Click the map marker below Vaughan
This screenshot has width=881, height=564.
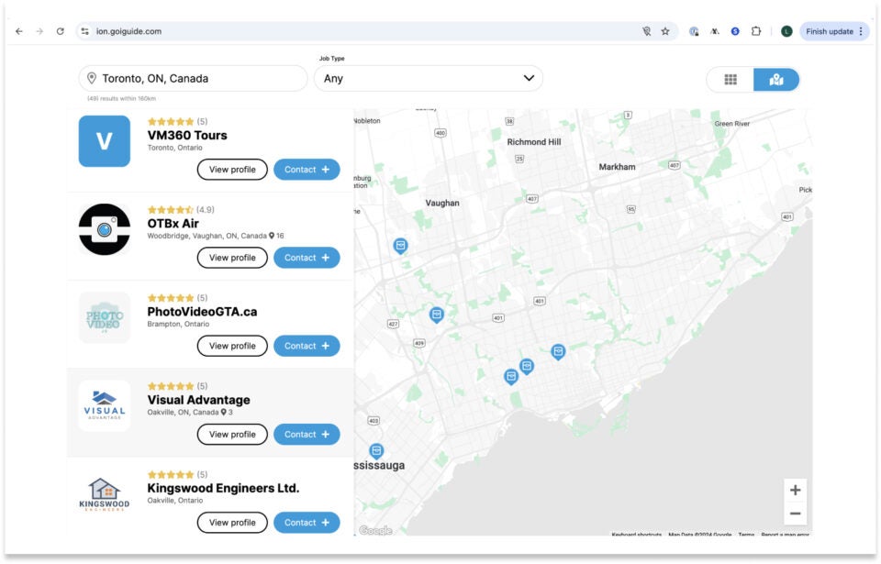[400, 246]
